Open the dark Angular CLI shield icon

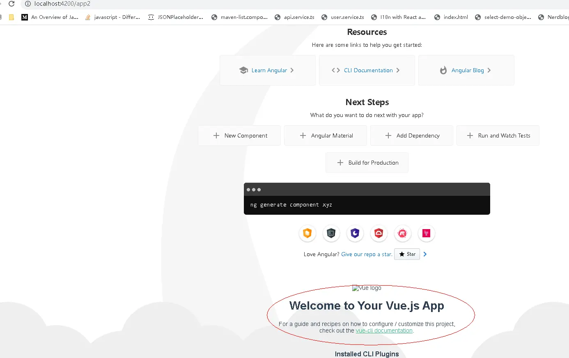tap(331, 233)
